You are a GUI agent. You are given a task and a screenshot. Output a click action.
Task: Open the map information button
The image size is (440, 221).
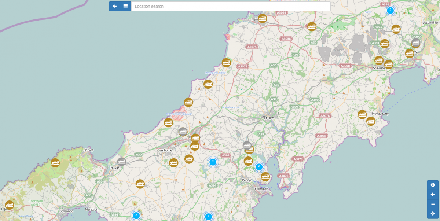pyautogui.click(x=433, y=185)
